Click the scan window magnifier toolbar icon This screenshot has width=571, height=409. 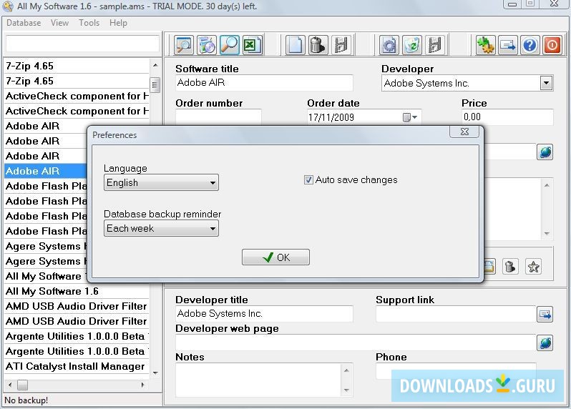coord(183,46)
